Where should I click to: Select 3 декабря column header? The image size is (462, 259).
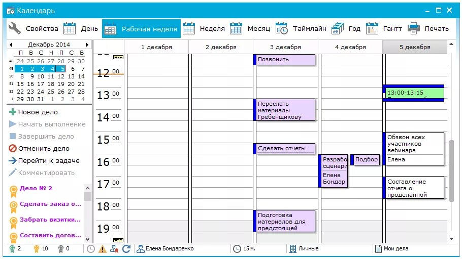coord(285,47)
